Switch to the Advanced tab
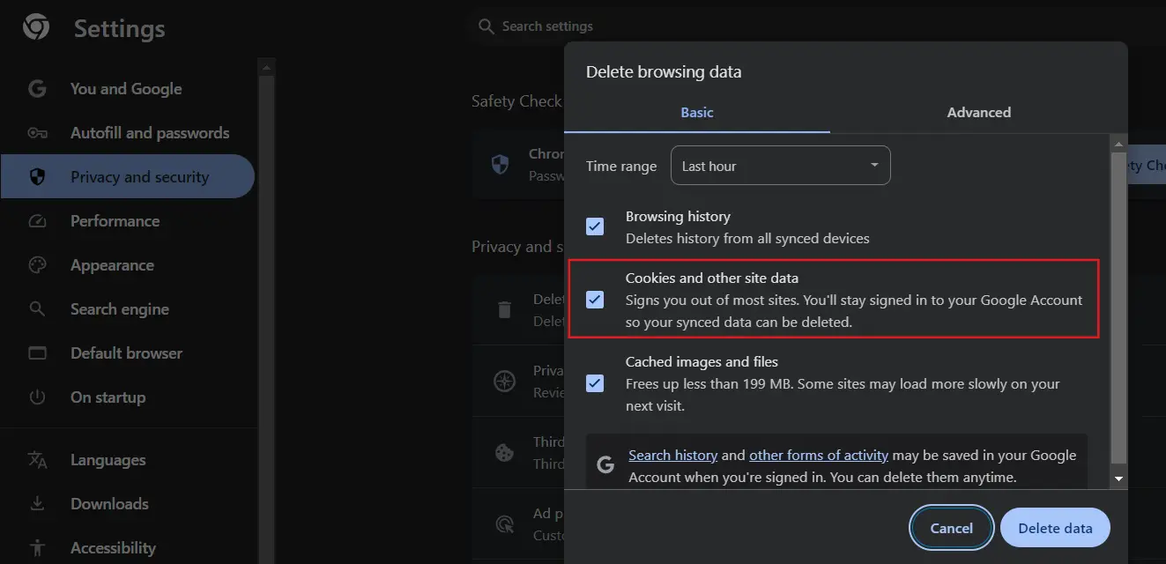Screen dimensions: 1166x564 978,113
